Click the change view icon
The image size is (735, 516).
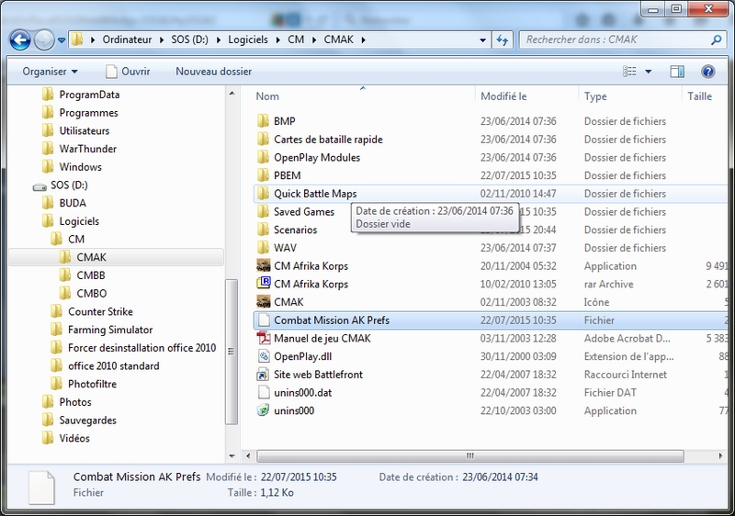tap(629, 72)
